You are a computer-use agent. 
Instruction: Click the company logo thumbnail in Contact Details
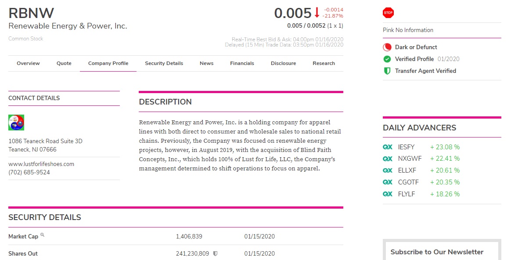[x=16, y=123]
